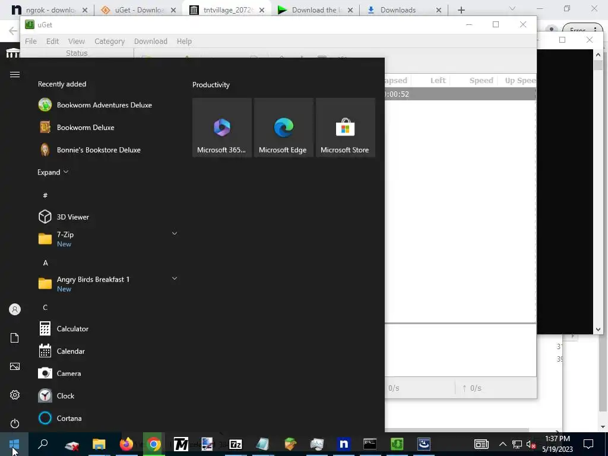Click the console window scroll-up arrow

click(598, 55)
